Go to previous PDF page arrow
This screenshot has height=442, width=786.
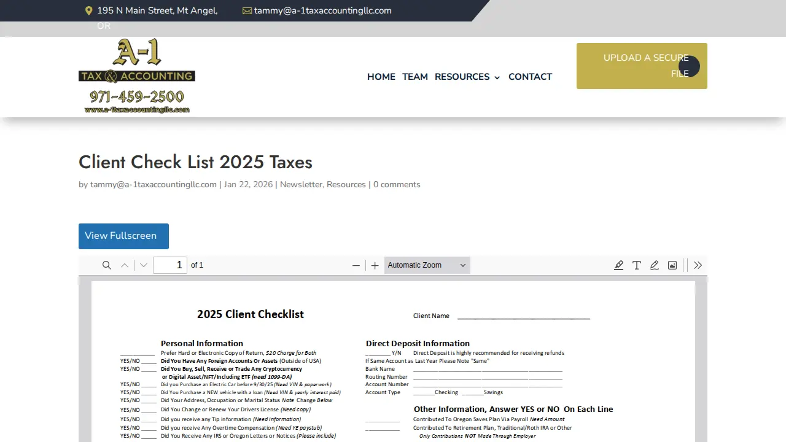pyautogui.click(x=125, y=265)
